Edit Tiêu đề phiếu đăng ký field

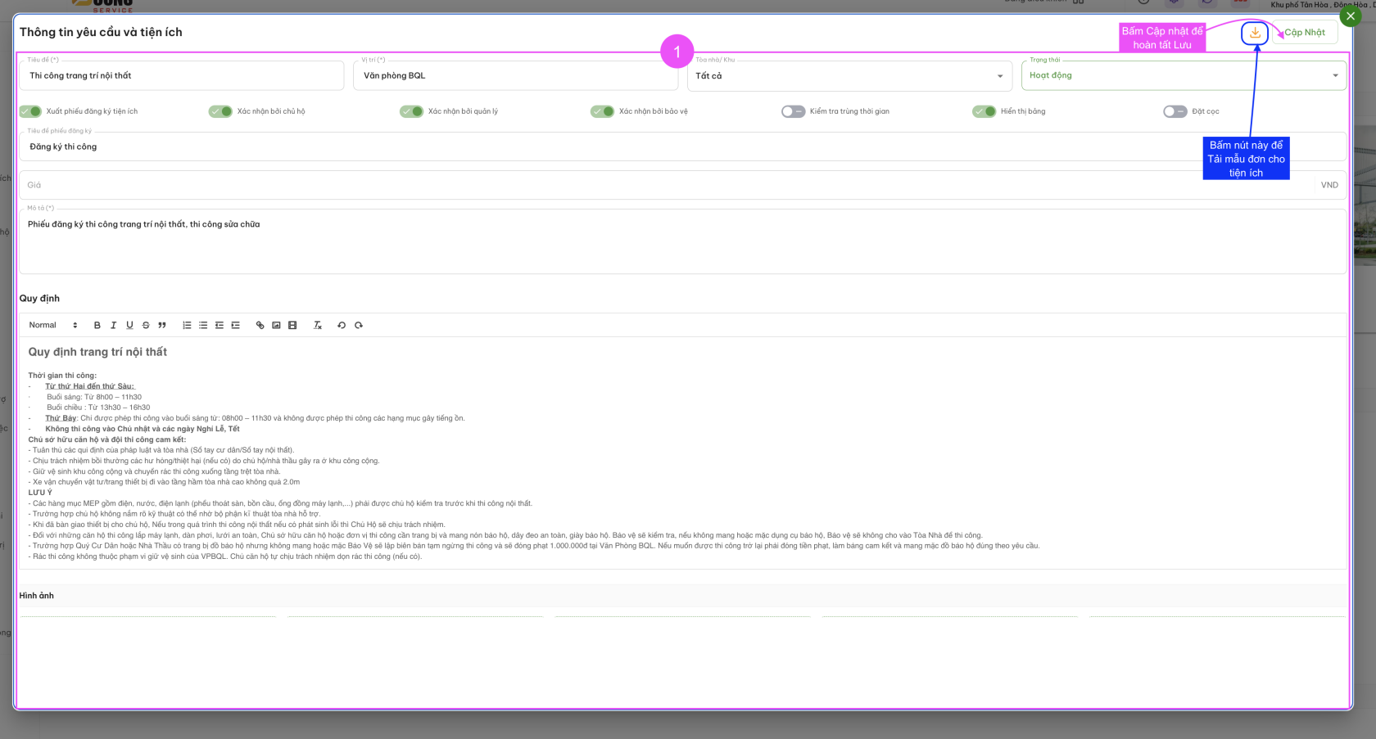coord(682,147)
